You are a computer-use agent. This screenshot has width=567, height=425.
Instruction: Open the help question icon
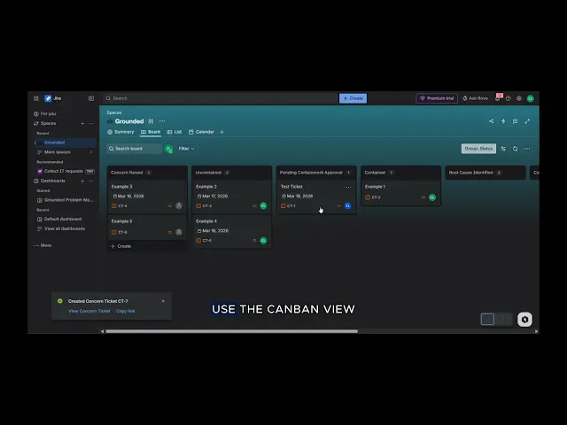point(508,98)
